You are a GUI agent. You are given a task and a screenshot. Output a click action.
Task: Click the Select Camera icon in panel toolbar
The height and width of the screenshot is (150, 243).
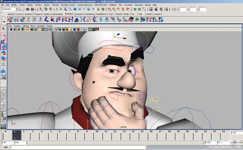pos(11,29)
